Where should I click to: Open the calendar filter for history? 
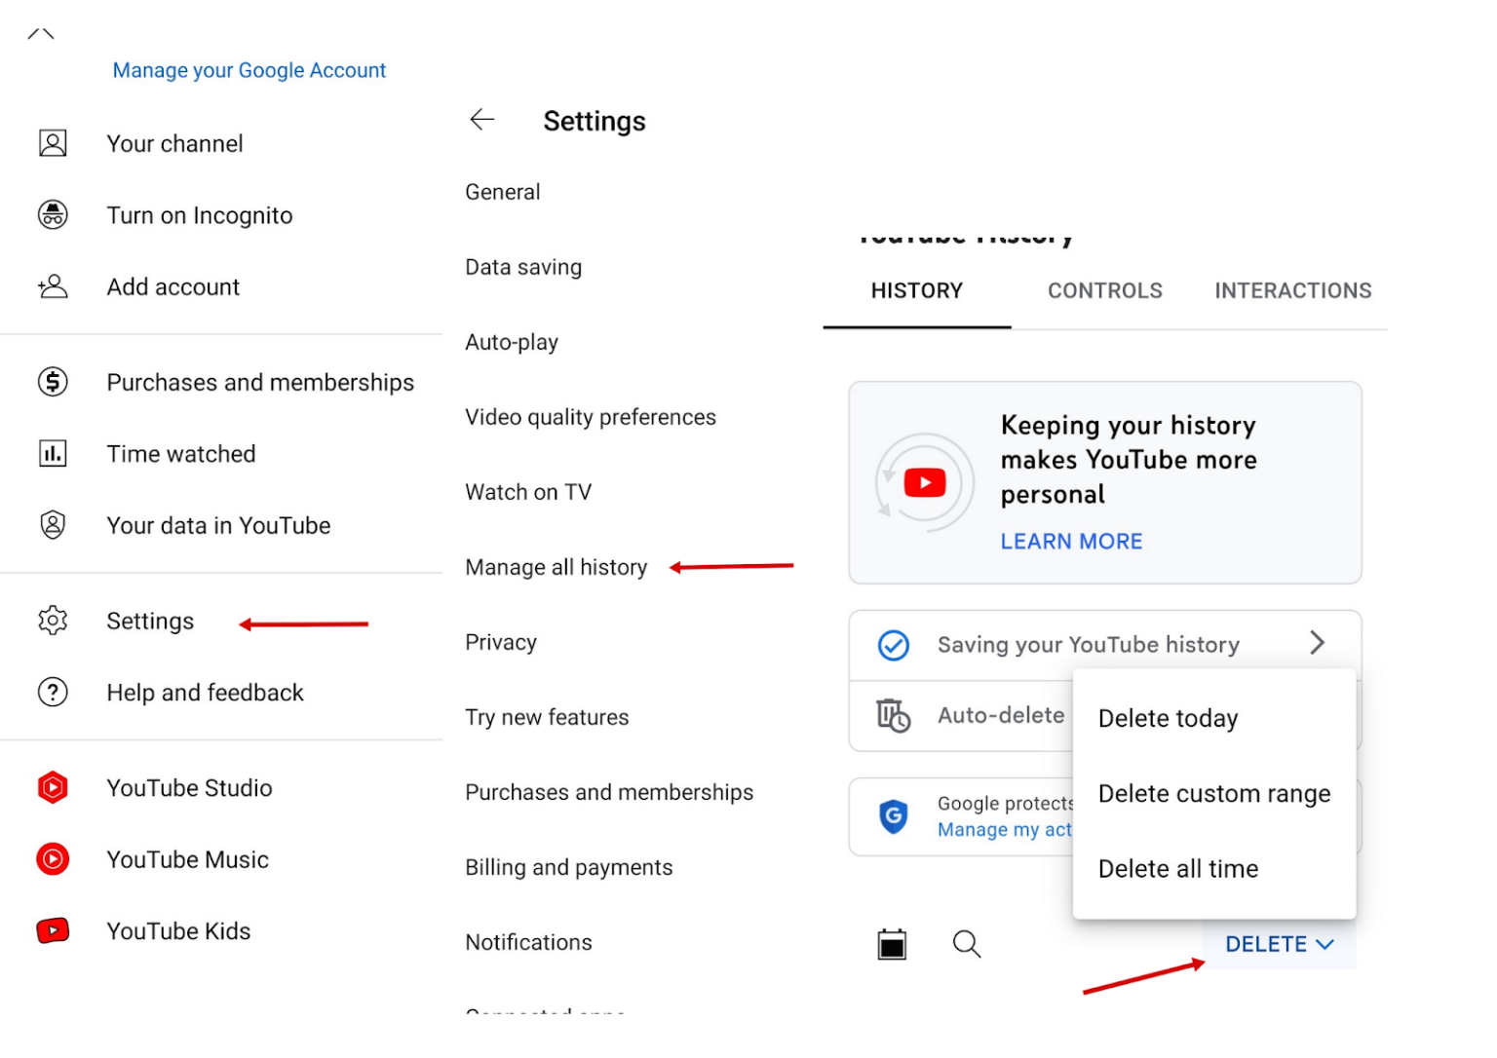(x=893, y=943)
